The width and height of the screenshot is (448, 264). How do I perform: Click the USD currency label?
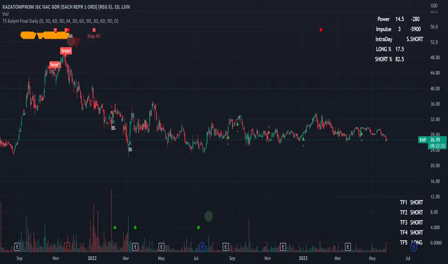[x=434, y=5]
